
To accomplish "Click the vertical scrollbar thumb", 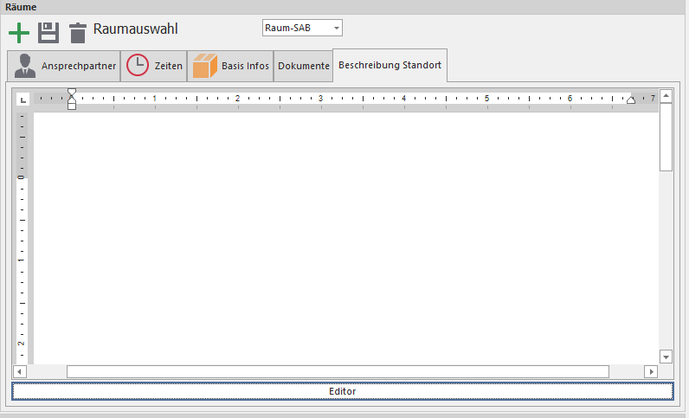I will (666, 137).
